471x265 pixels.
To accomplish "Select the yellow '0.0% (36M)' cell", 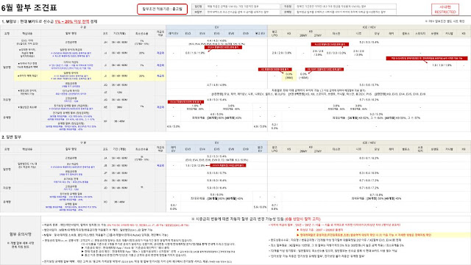I will pos(289,76).
